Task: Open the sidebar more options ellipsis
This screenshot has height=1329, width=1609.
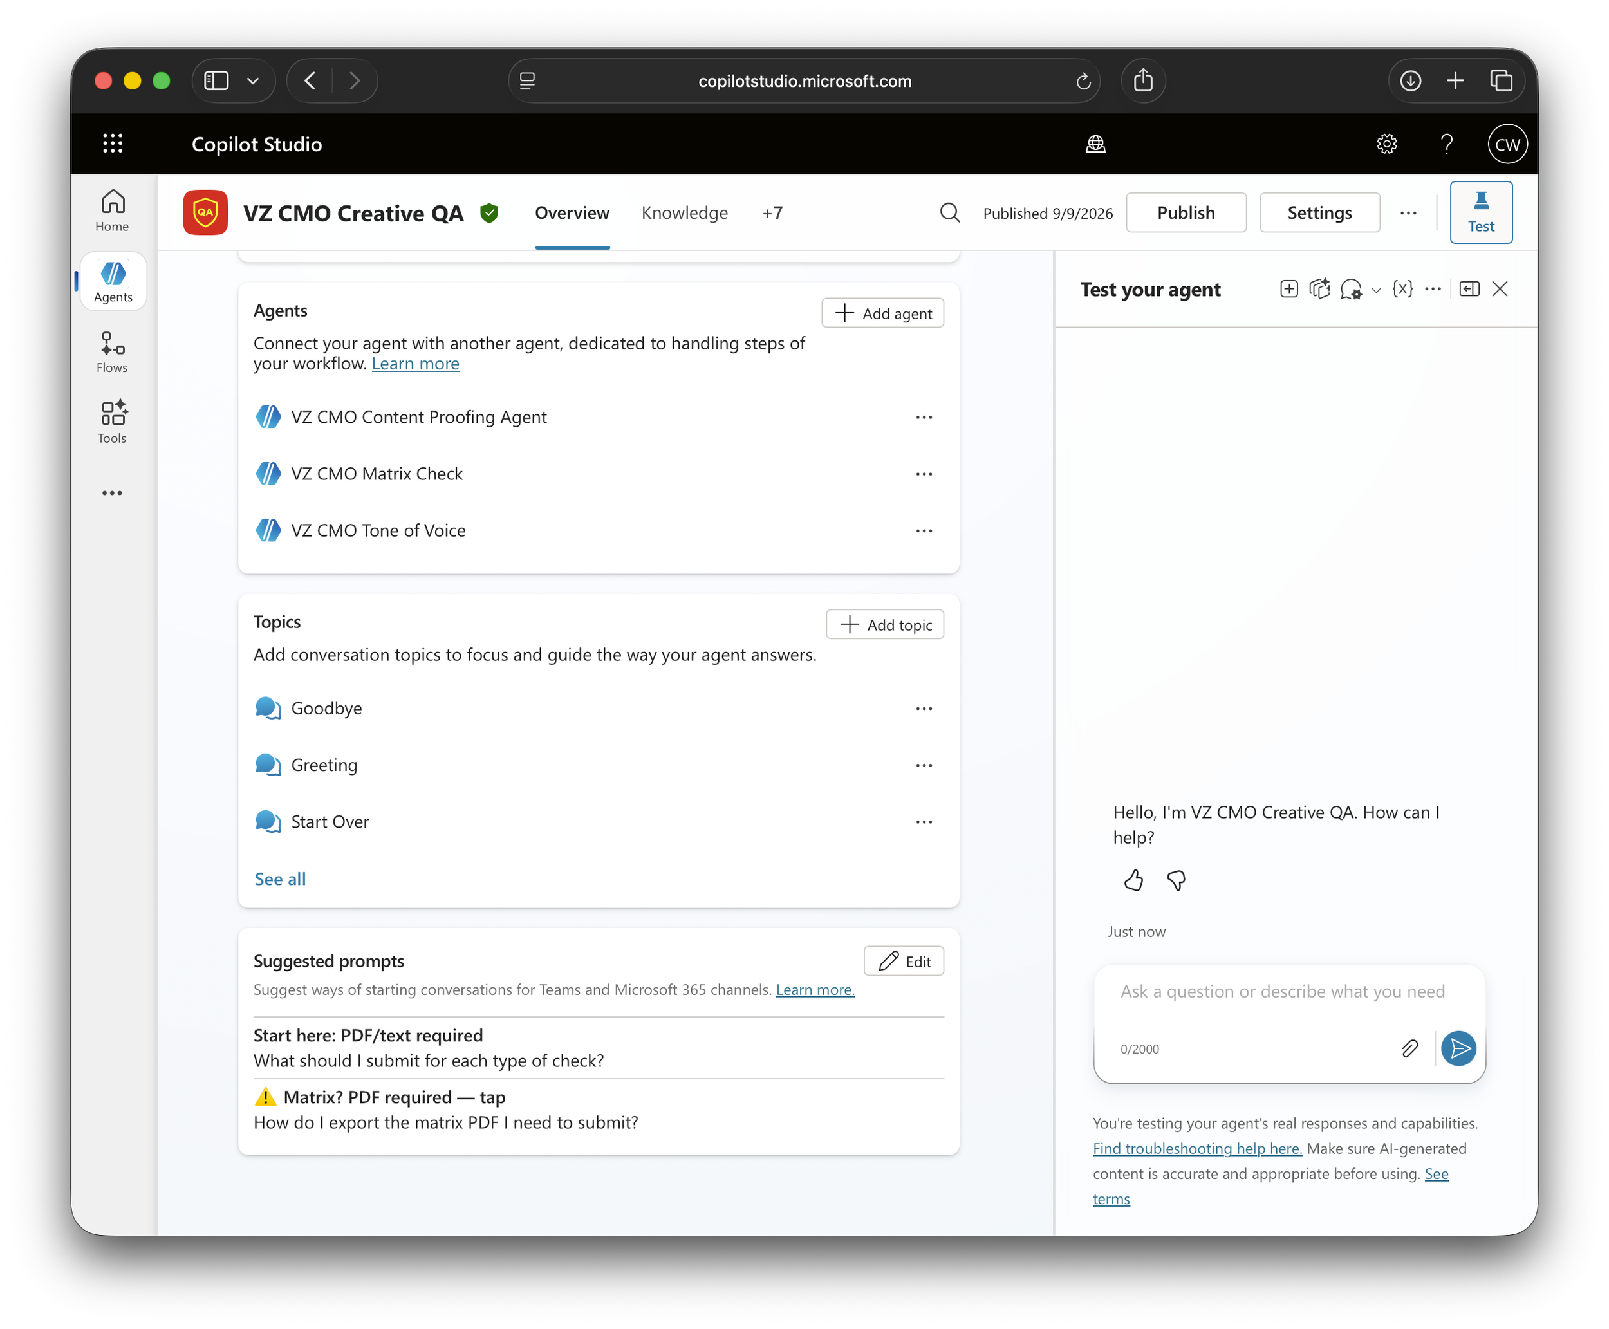Action: (x=113, y=493)
